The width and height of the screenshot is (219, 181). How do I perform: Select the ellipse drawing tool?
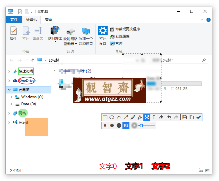click(112, 117)
